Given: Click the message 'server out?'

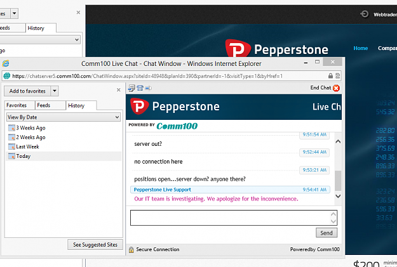Looking at the screenshot, I should (x=148, y=144).
